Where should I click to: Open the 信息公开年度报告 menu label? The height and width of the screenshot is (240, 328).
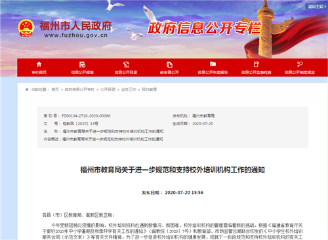coord(213,72)
